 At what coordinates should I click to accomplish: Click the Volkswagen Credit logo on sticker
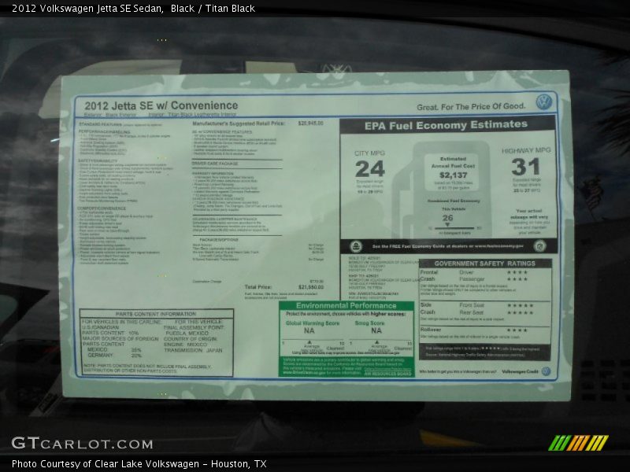click(546, 371)
